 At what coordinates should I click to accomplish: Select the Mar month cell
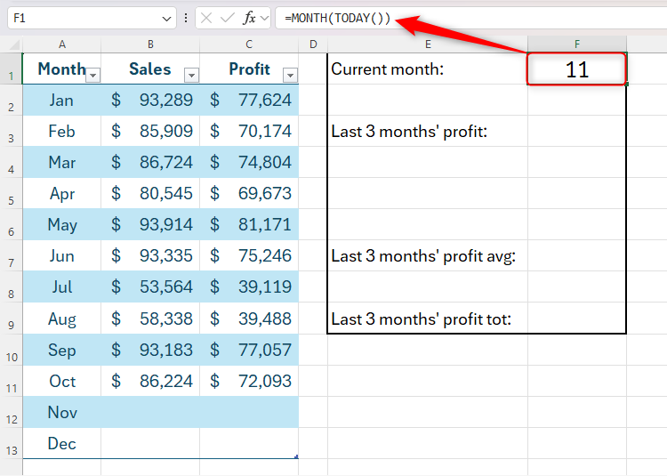(x=62, y=162)
